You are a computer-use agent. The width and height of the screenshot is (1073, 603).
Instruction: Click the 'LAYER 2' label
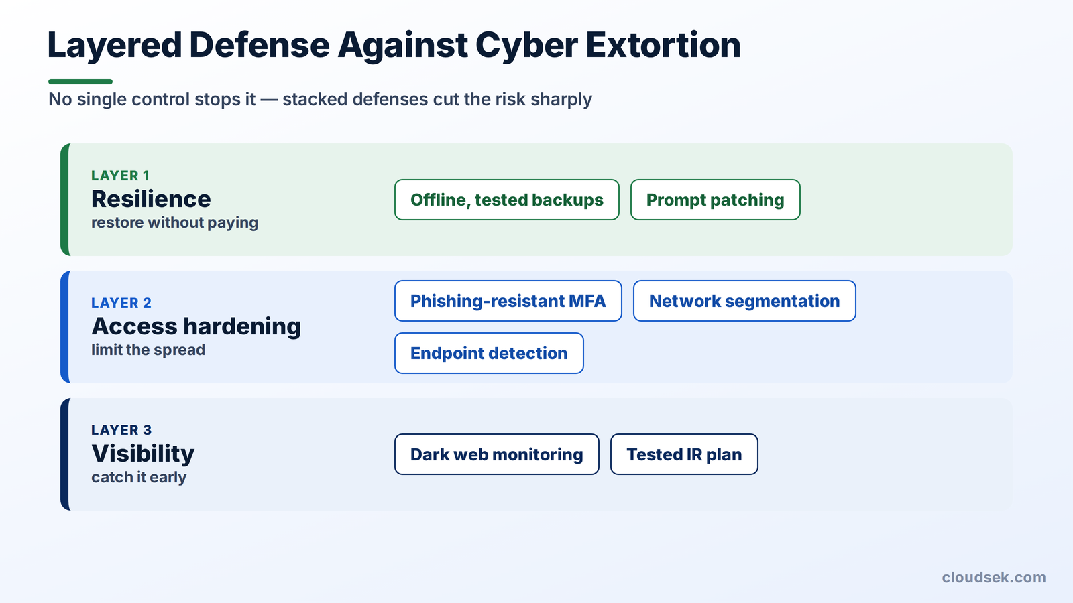121,303
